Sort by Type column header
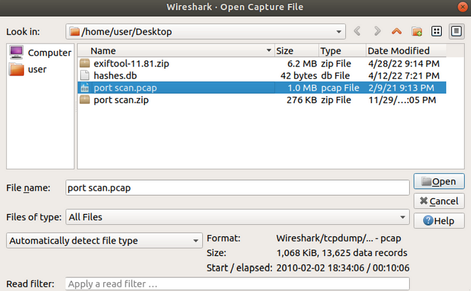471x291 pixels. tap(342, 51)
